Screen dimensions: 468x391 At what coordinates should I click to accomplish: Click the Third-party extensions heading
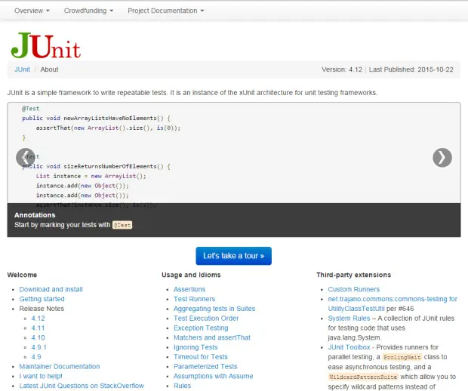[x=353, y=275]
